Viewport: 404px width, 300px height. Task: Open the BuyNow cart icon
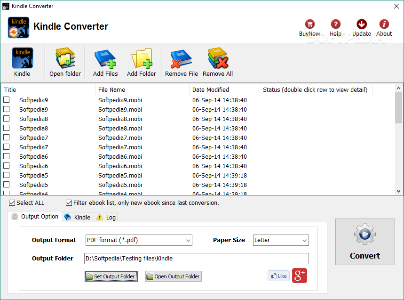[x=309, y=24]
